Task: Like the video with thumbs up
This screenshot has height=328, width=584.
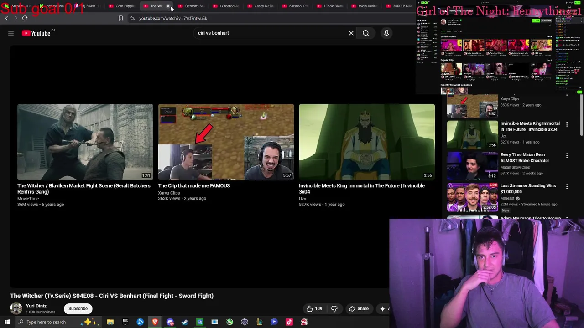Action: pos(310,308)
